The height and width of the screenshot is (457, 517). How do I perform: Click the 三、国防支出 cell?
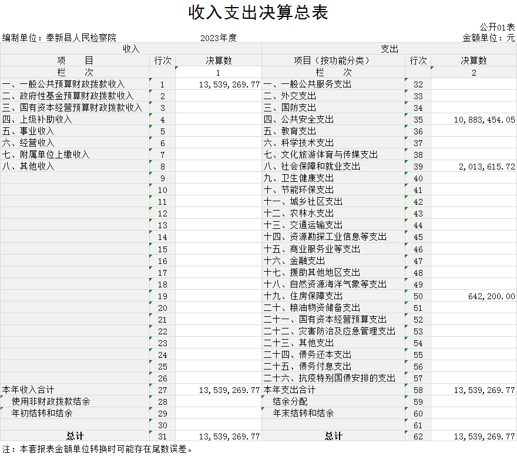coord(333,108)
